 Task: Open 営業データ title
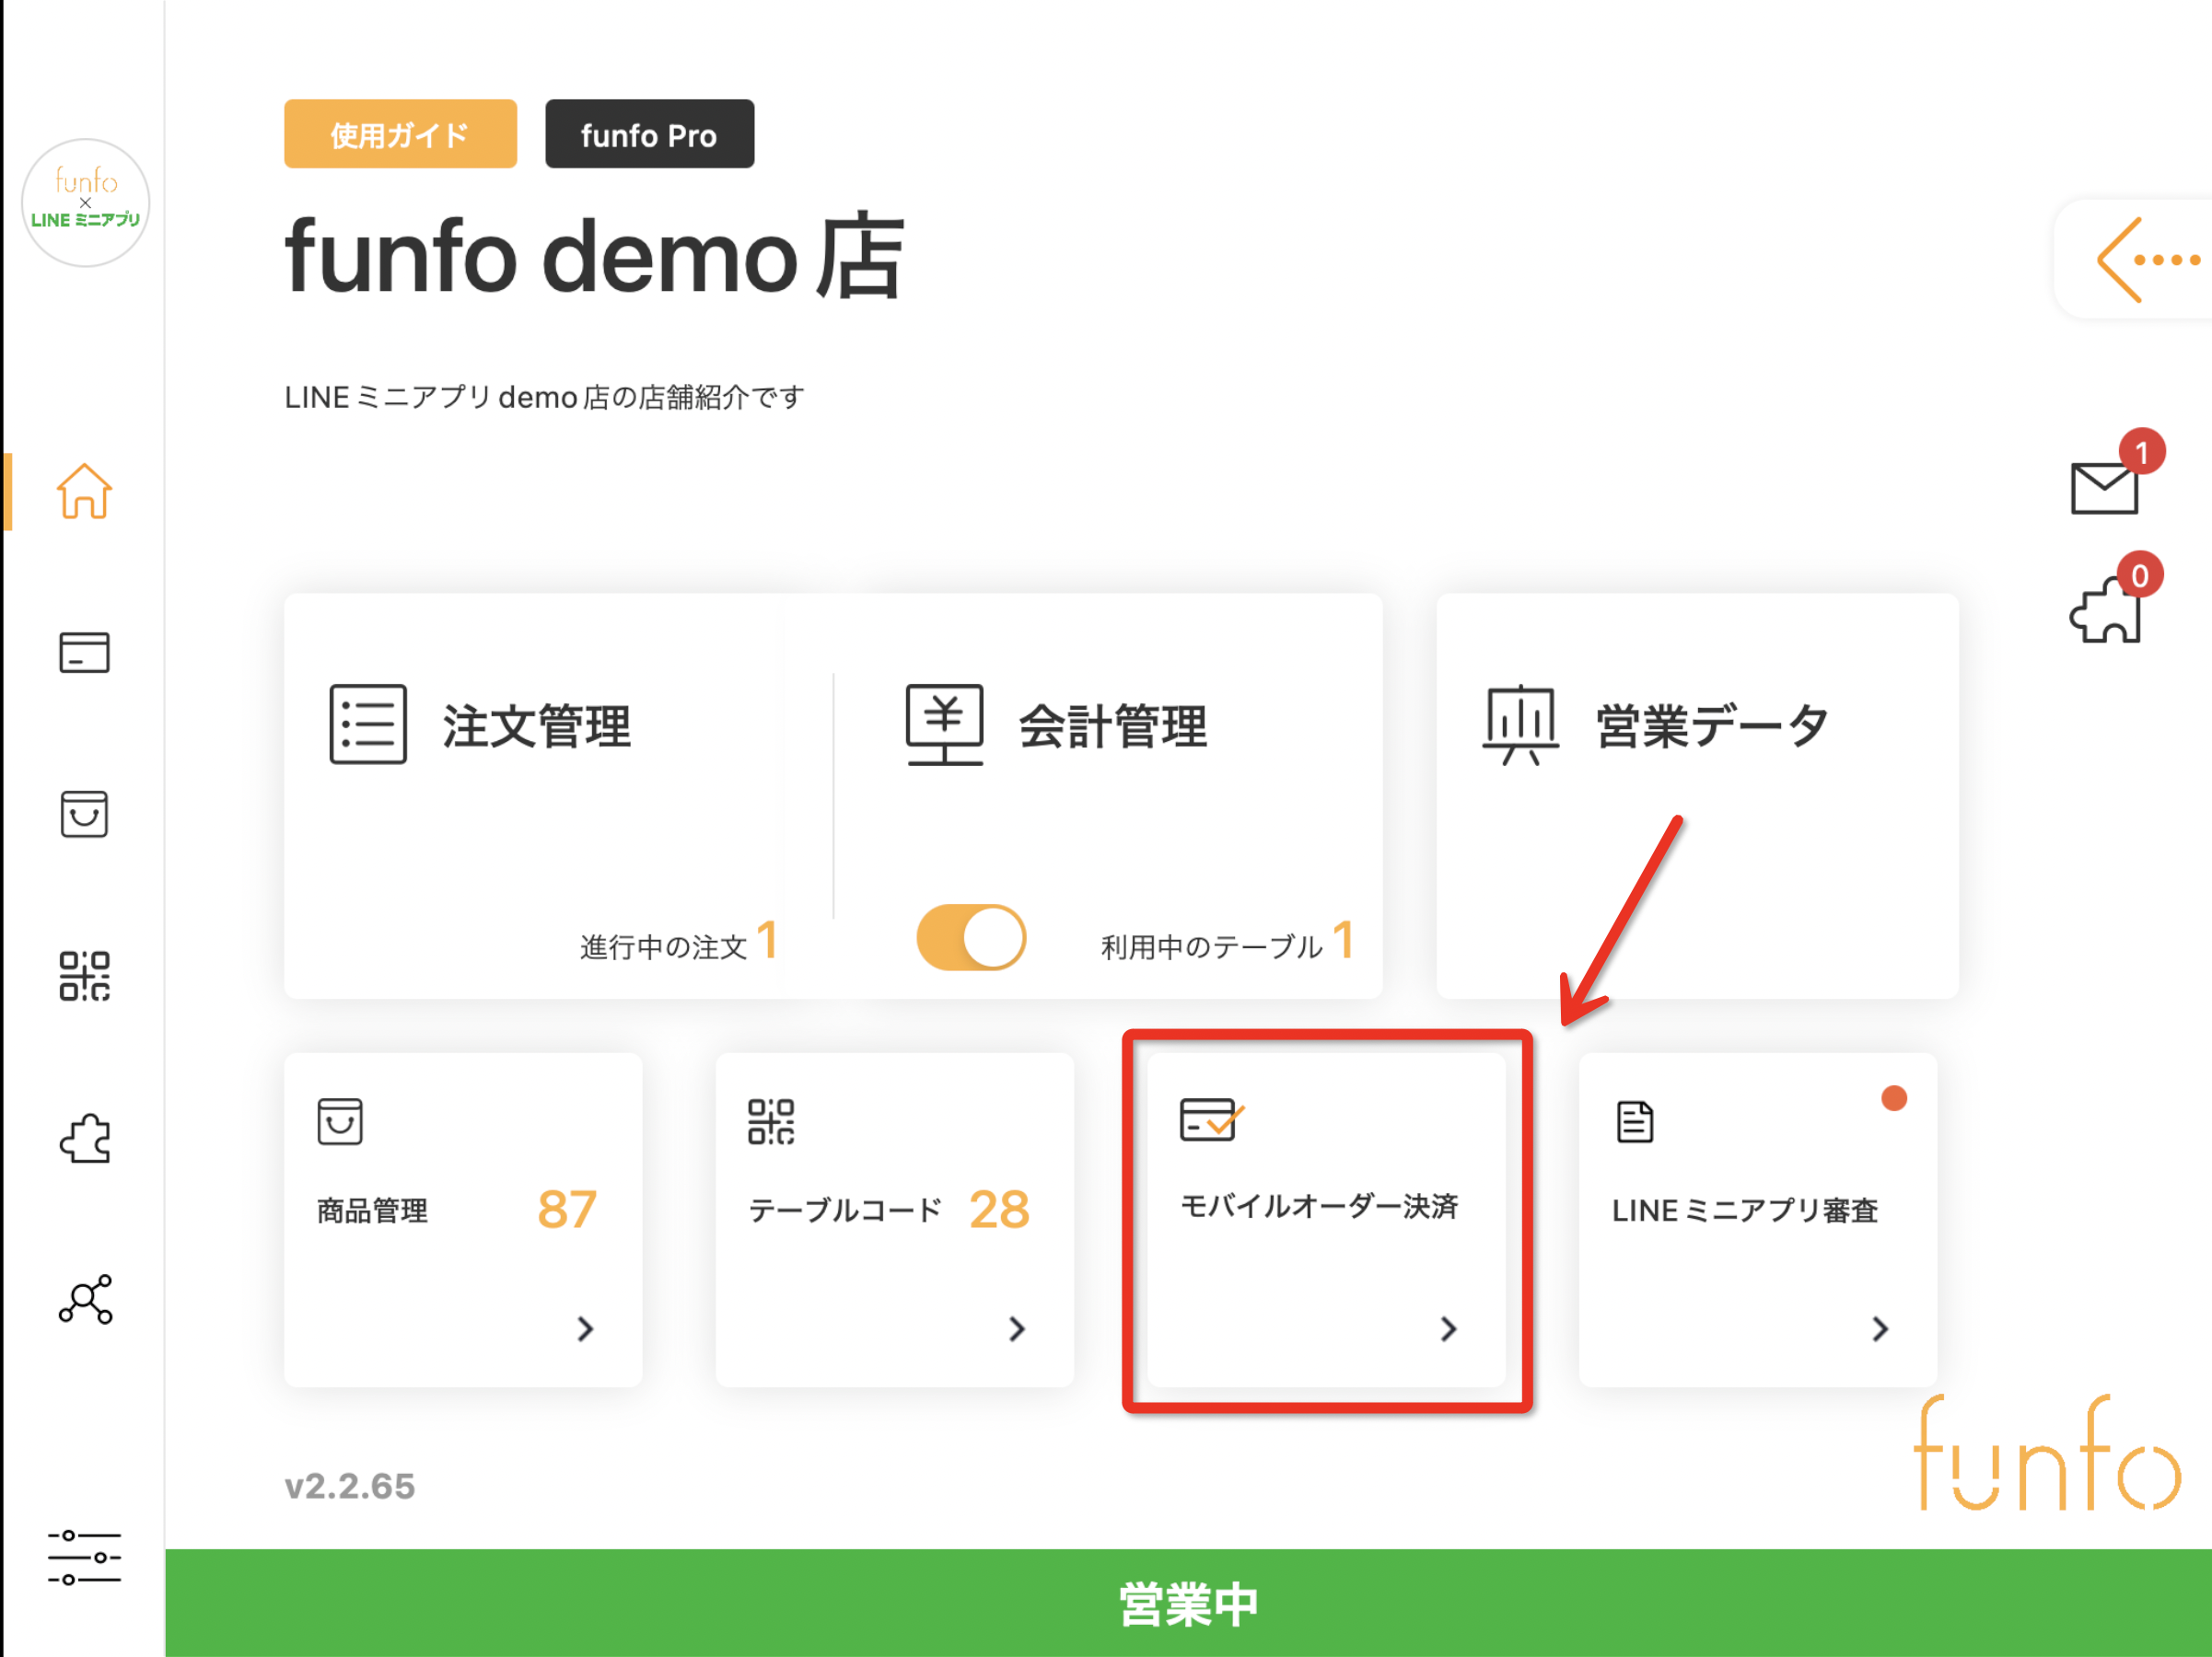tap(1712, 726)
